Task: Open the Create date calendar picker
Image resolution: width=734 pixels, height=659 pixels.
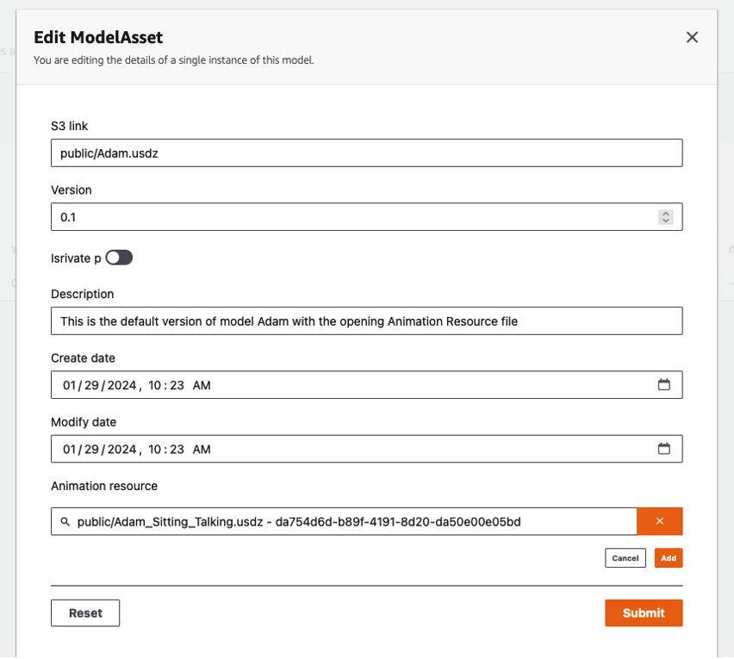Action: (x=663, y=385)
